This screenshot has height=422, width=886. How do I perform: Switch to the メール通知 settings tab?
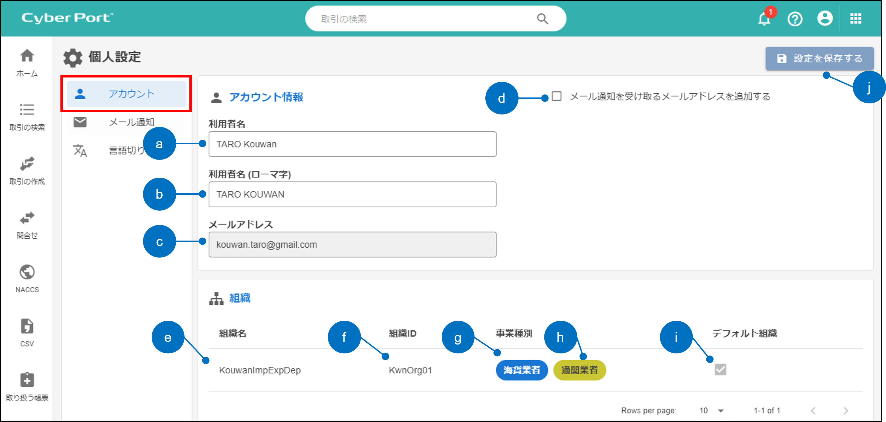click(x=127, y=122)
